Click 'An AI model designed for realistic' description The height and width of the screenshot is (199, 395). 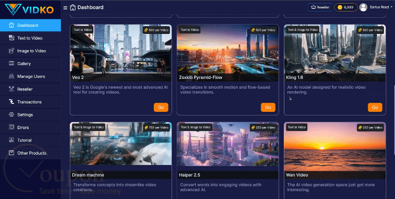pos(326,90)
